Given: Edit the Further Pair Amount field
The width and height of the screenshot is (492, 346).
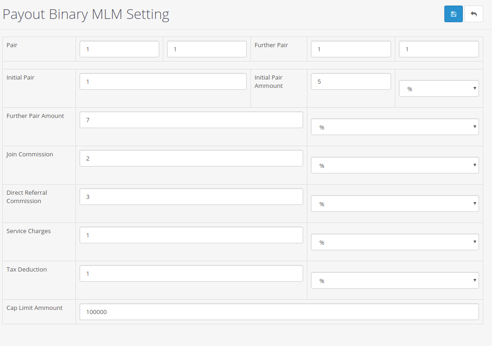Looking at the screenshot, I should pyautogui.click(x=191, y=120).
